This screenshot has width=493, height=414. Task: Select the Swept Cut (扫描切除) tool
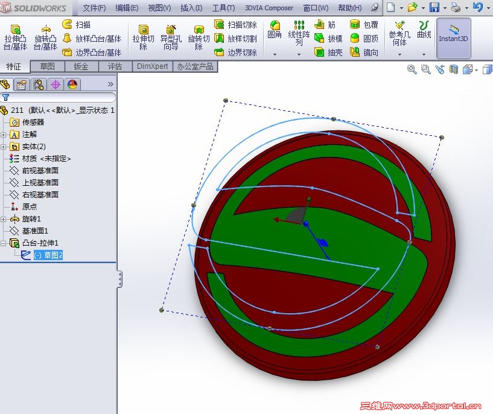235,25
